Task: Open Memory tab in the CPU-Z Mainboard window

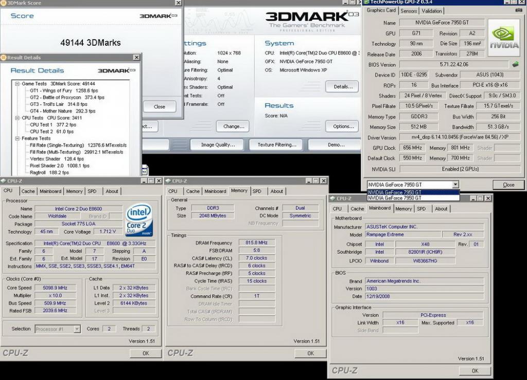Action: click(403, 209)
